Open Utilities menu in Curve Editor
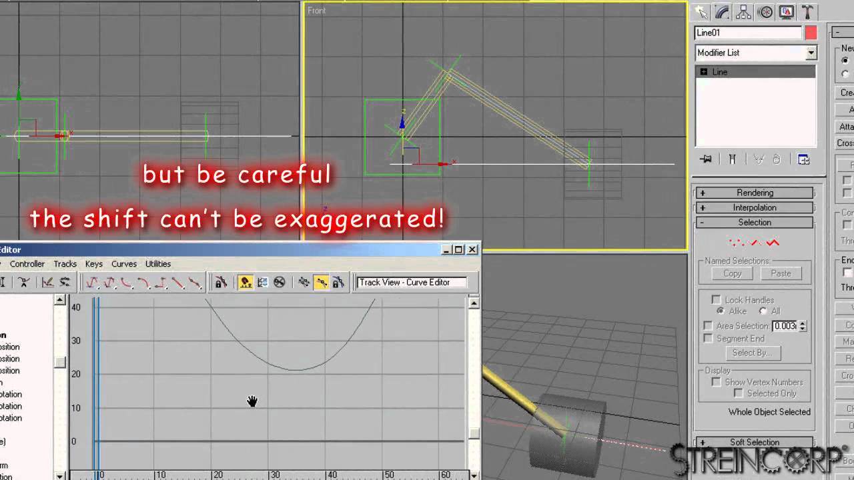Image resolution: width=854 pixels, height=480 pixels. tap(158, 264)
